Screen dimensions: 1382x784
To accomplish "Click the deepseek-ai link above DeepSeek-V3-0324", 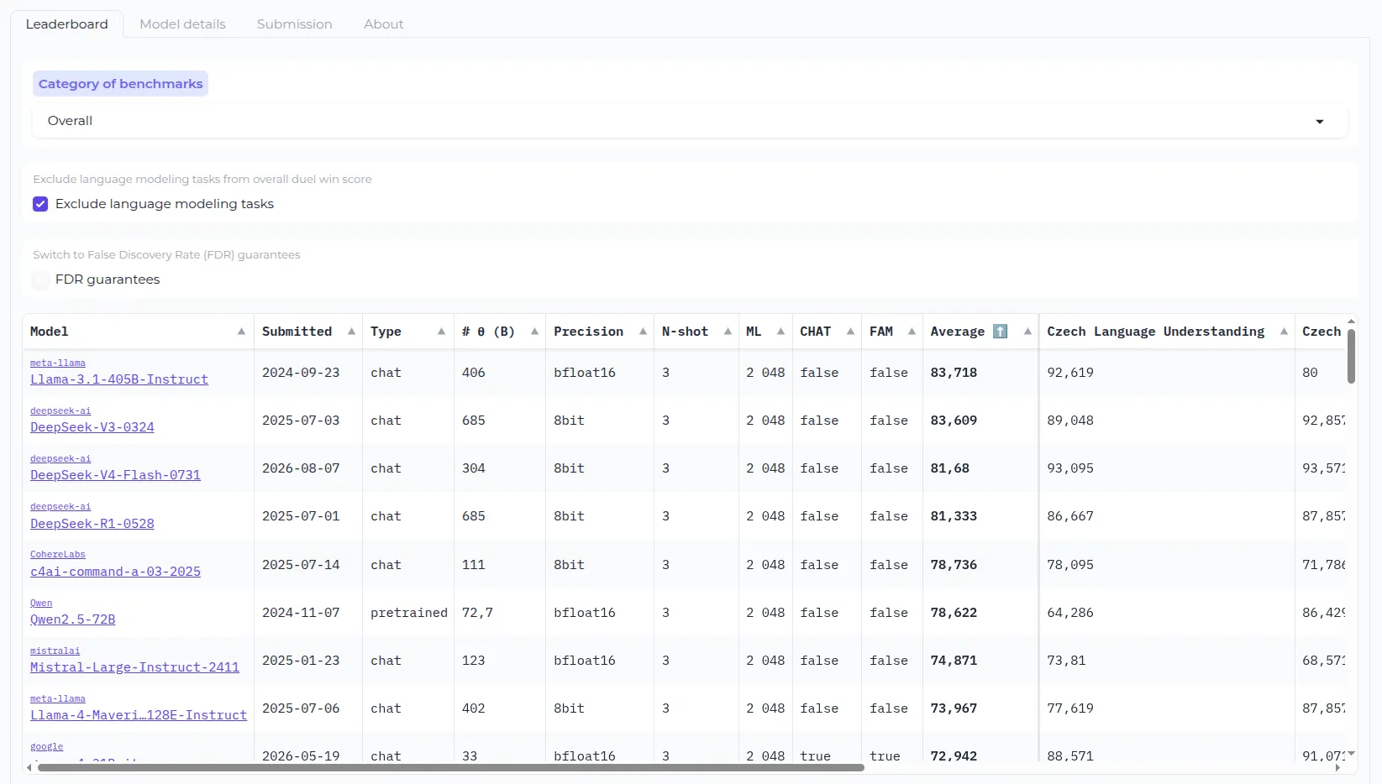I will [x=60, y=411].
